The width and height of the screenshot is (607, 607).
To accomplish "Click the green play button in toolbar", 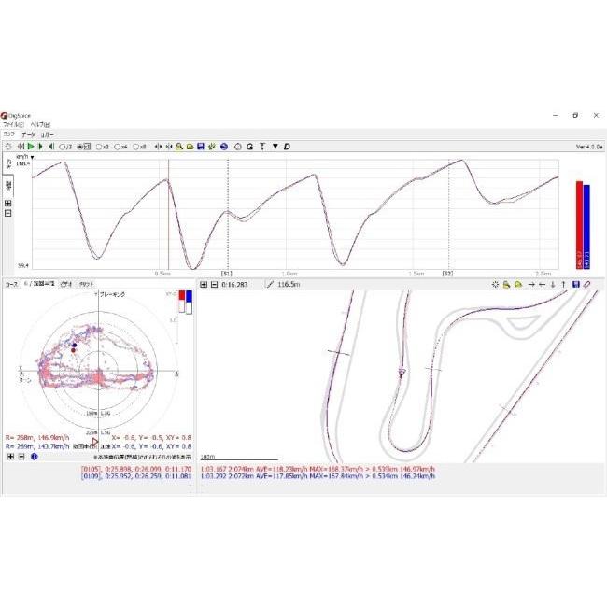I will coord(30,147).
